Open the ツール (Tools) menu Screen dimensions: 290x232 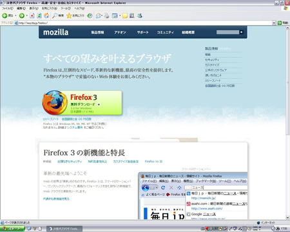66,8
